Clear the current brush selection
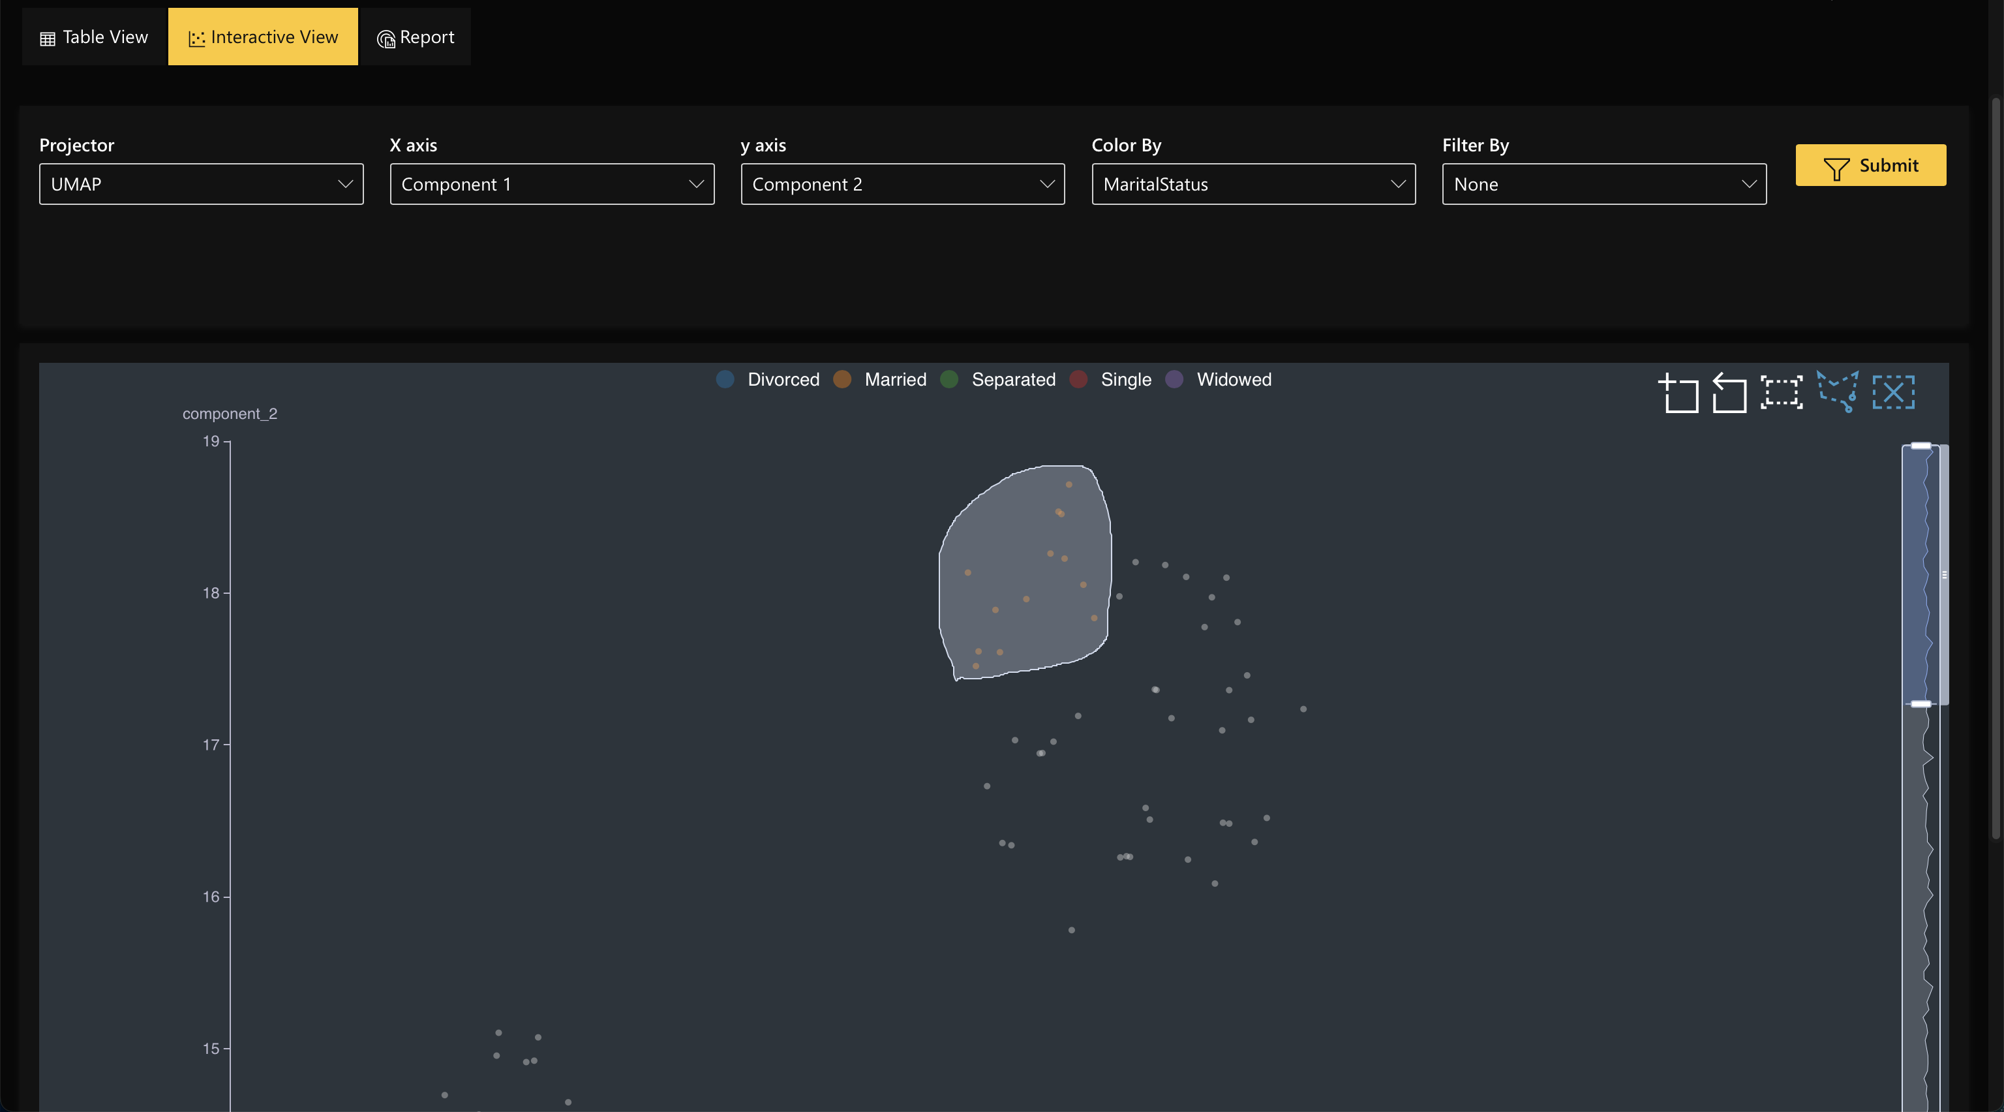This screenshot has width=2004, height=1112. [x=1892, y=392]
